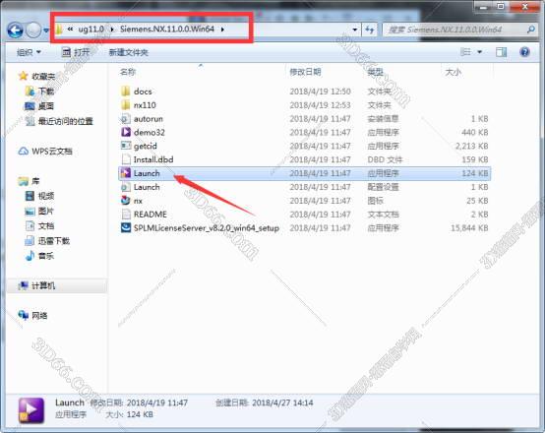Sort by the 大小 column header
The height and width of the screenshot is (433, 545).
point(454,72)
